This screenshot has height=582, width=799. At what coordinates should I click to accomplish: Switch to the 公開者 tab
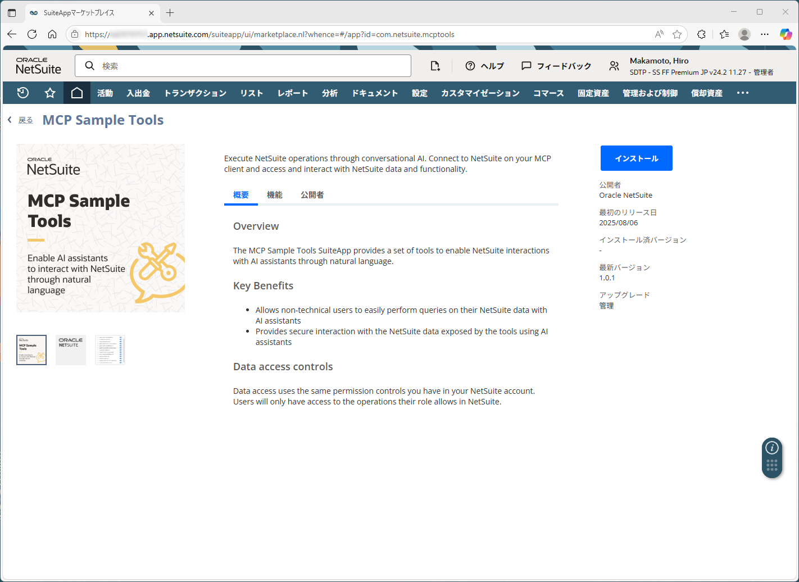312,195
